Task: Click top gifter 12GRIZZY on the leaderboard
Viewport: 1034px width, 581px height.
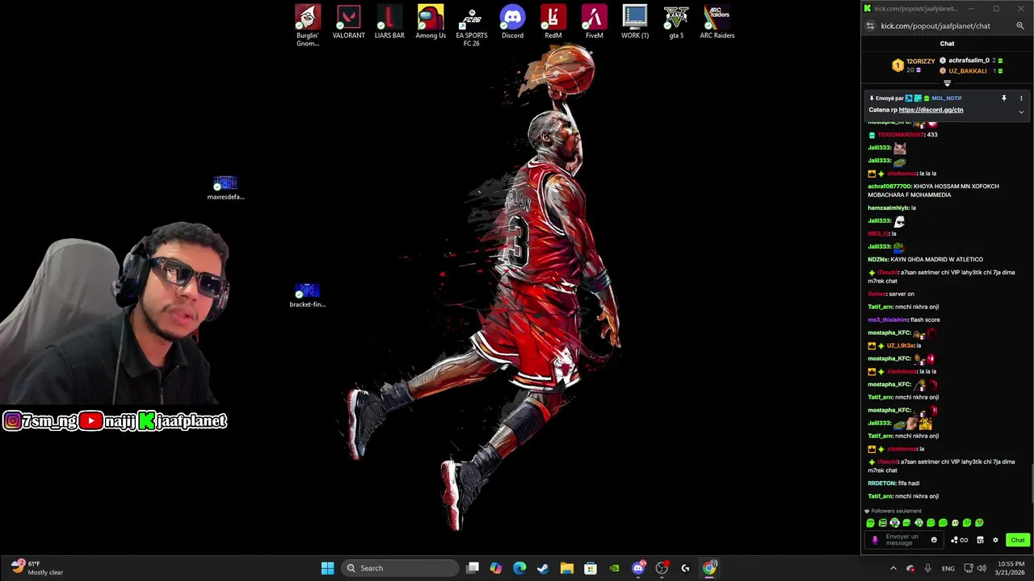Action: [920, 61]
